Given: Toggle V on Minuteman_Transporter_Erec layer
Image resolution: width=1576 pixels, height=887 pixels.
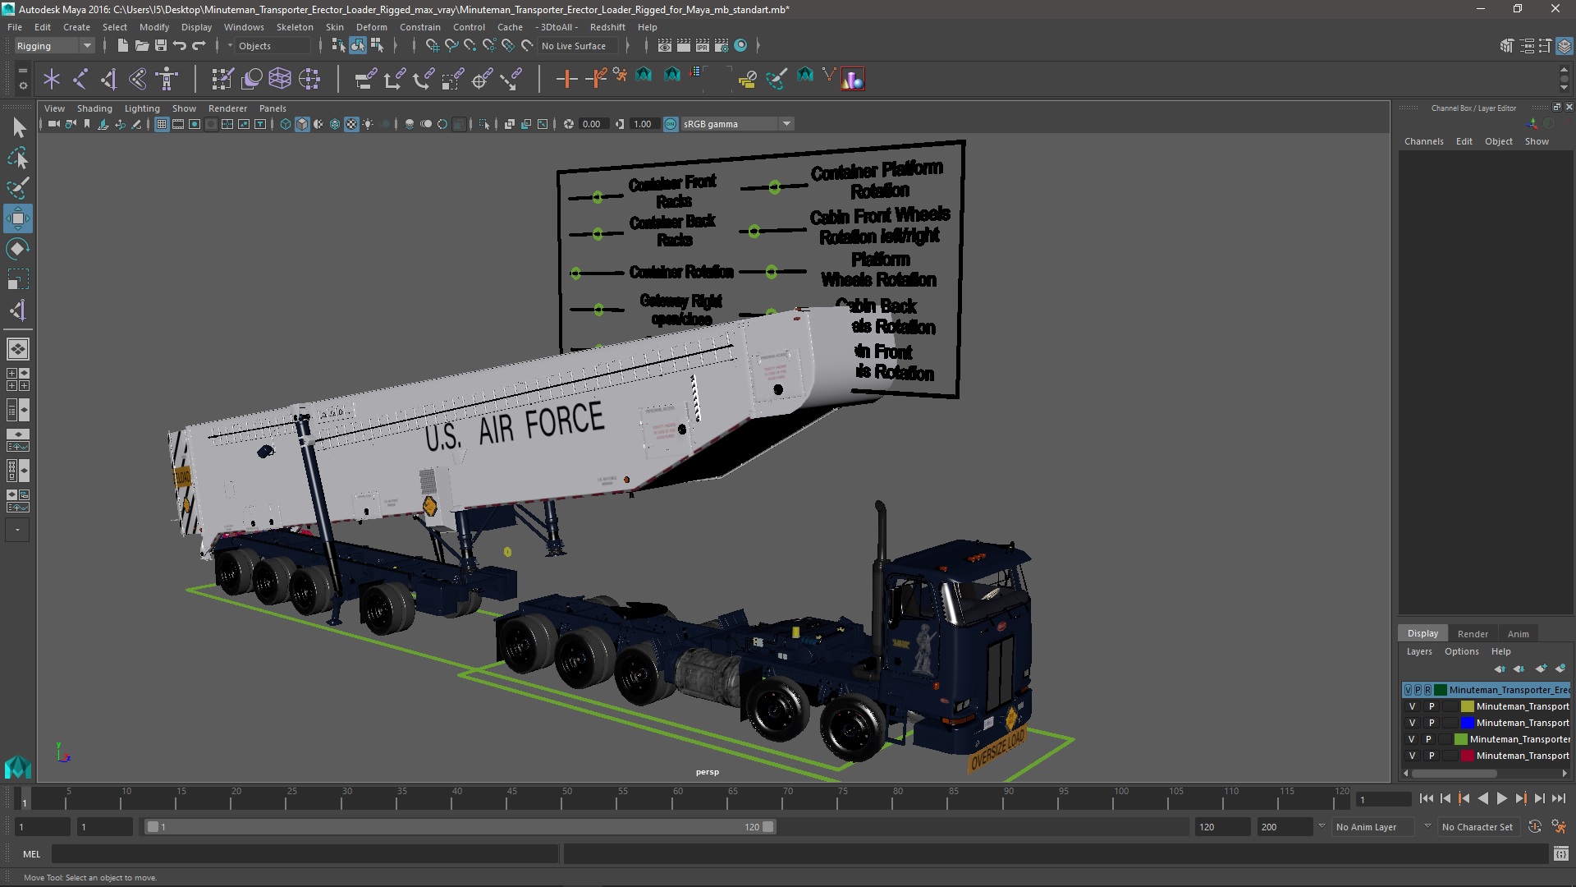Looking at the screenshot, I should 1409,690.
